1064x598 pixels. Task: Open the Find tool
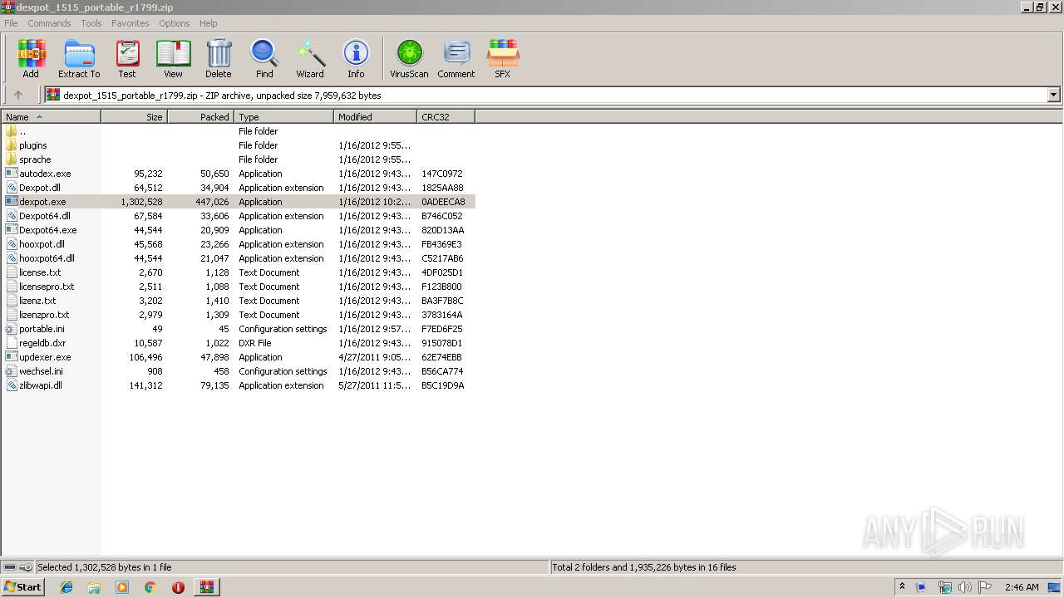pyautogui.click(x=264, y=58)
